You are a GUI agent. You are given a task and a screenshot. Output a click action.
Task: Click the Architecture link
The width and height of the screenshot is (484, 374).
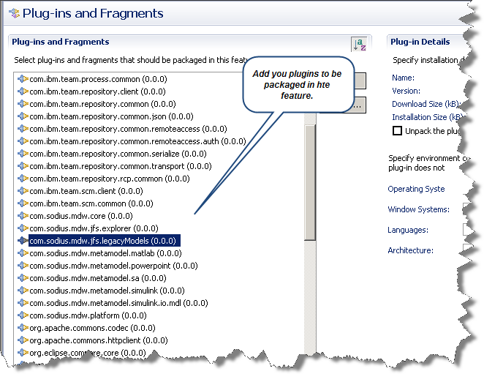(x=411, y=250)
